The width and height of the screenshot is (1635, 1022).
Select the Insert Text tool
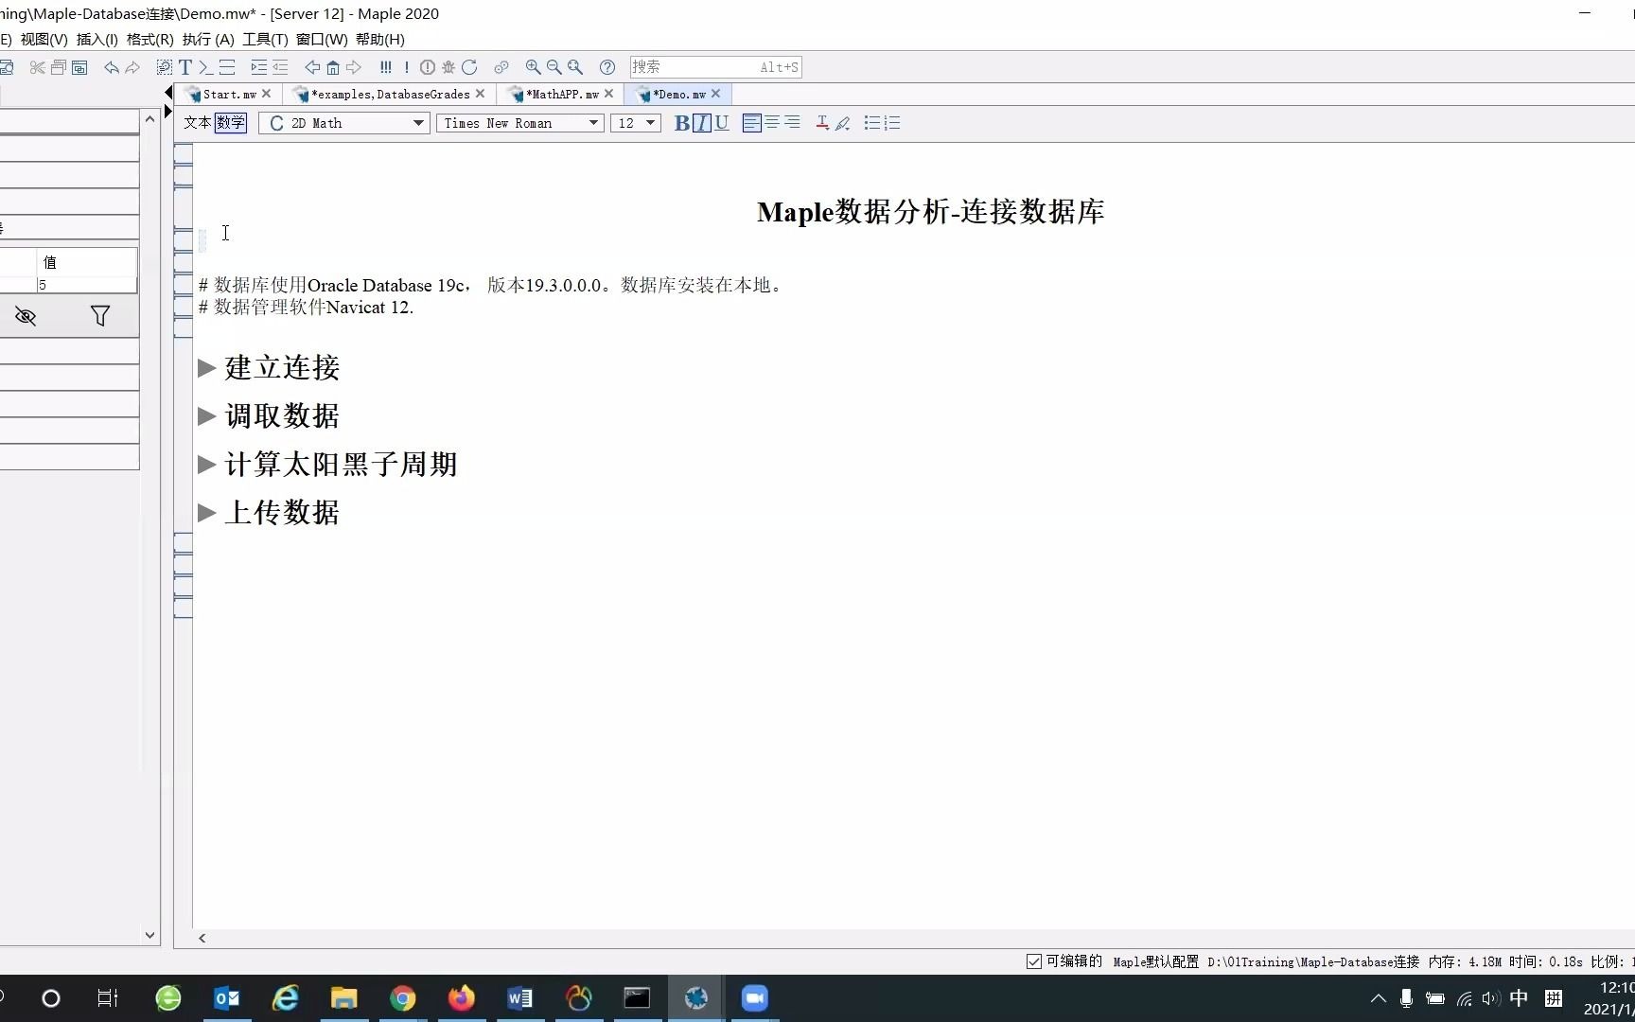tap(185, 67)
